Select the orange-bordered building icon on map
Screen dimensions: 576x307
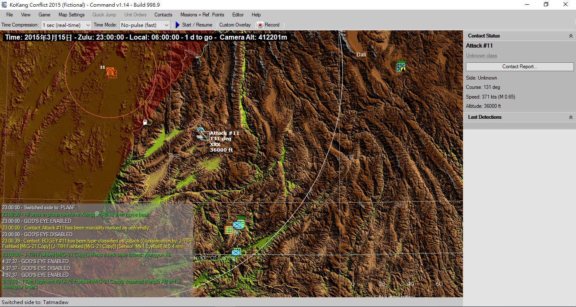(229, 230)
